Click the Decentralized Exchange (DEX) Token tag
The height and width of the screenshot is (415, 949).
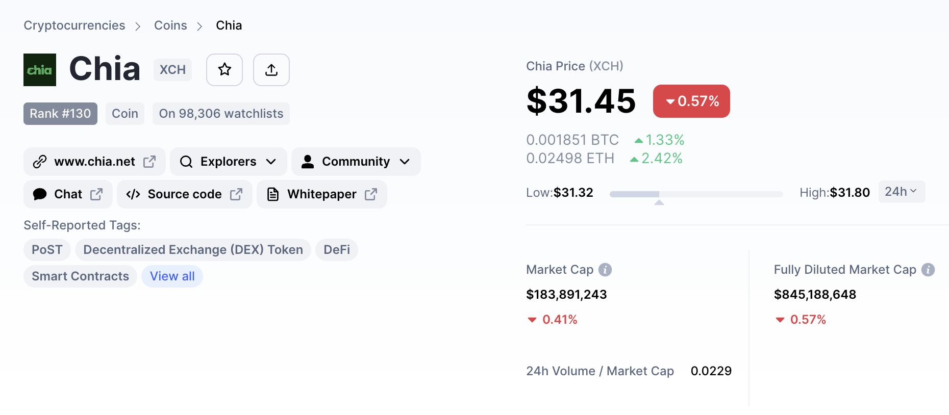coord(193,250)
